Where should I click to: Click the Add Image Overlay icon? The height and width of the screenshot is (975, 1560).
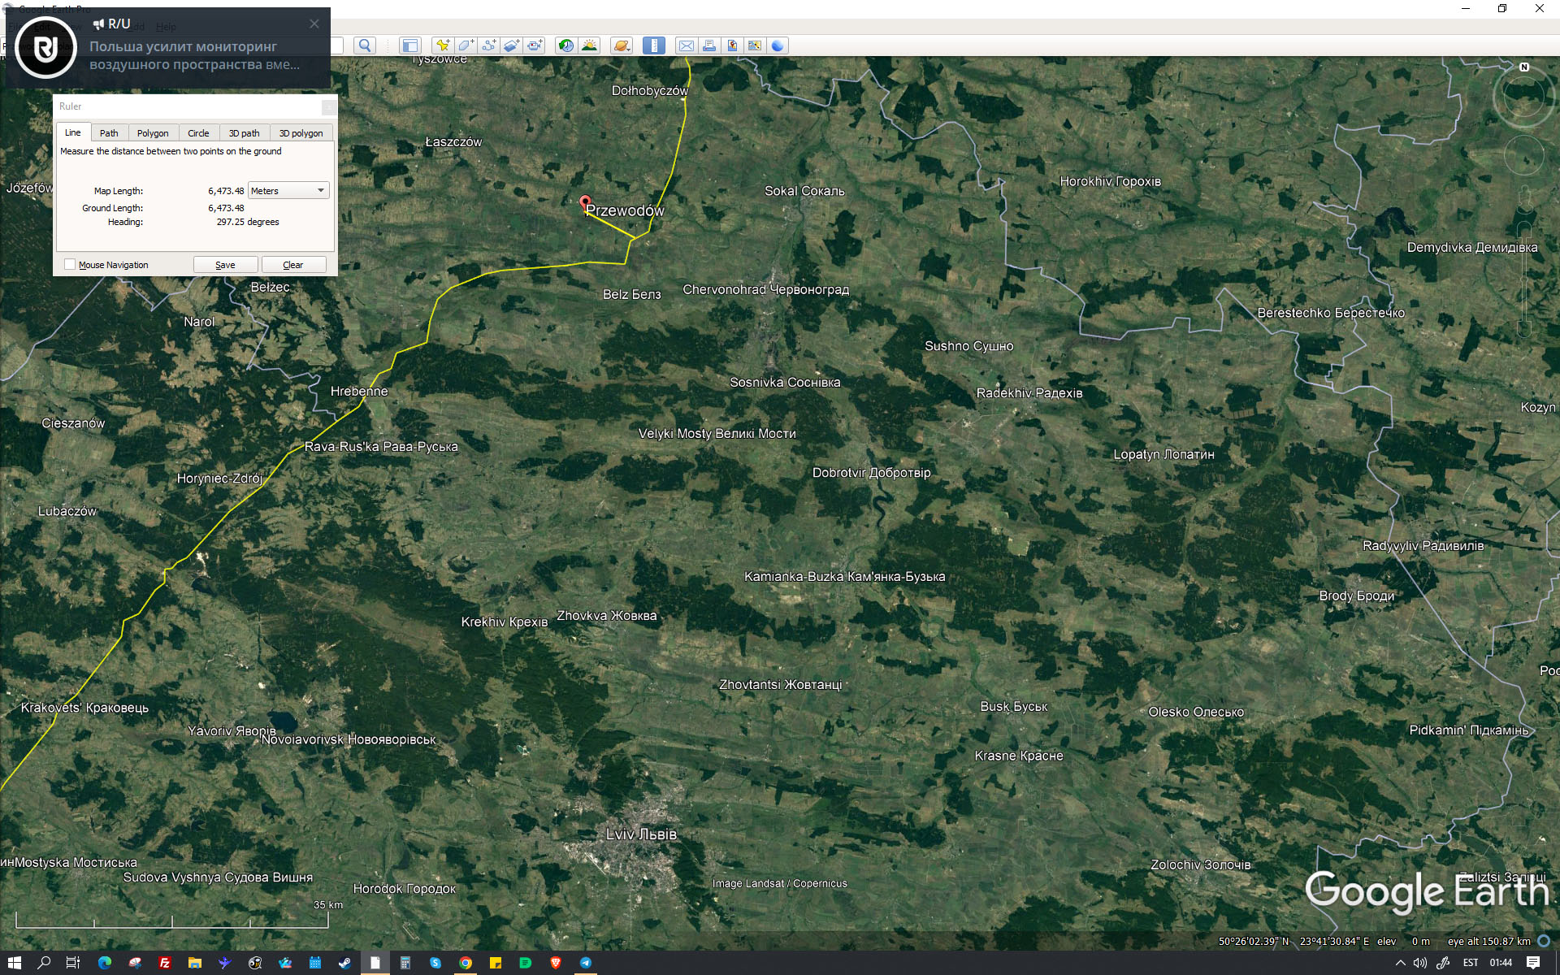click(x=511, y=45)
